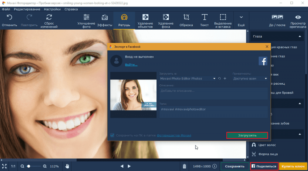Open the Файл menu
This screenshot has width=308, height=171.
coord(6,8)
